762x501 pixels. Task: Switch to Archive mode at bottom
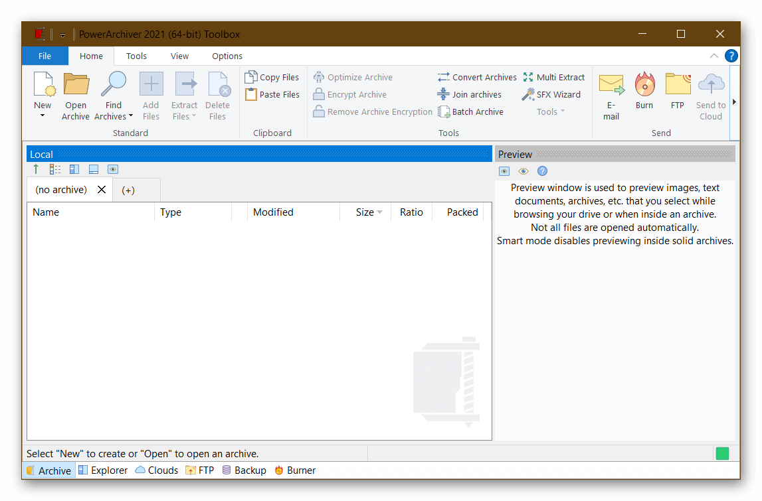49,470
